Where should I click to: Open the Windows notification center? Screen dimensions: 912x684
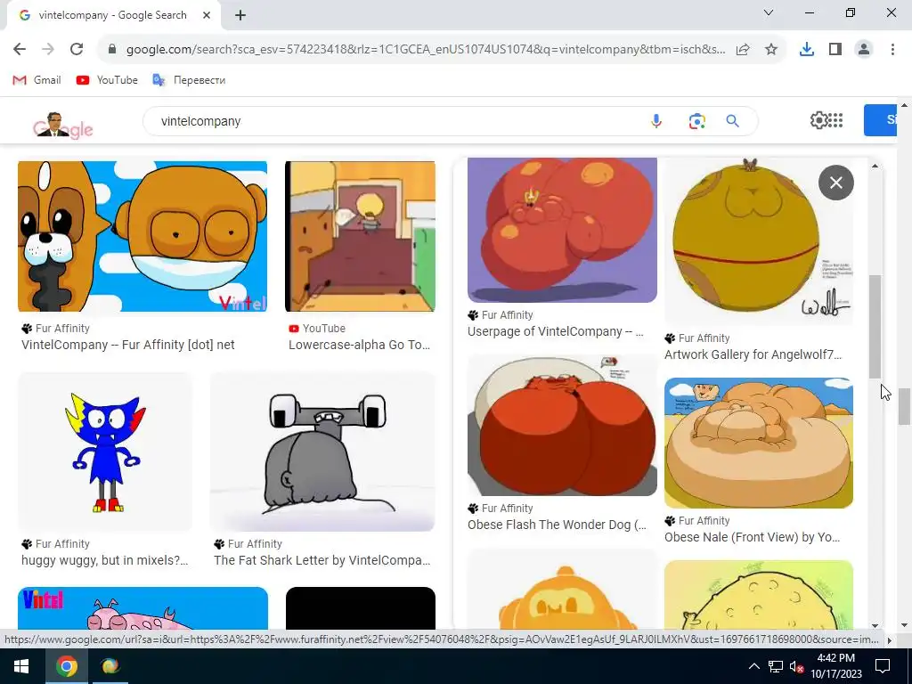883,666
